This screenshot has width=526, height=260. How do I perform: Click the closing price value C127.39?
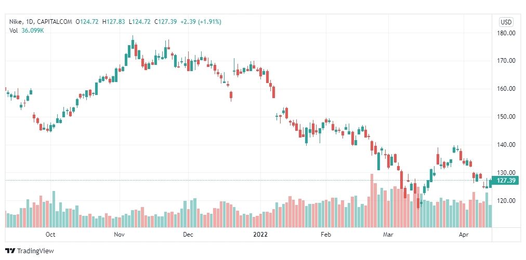165,22
